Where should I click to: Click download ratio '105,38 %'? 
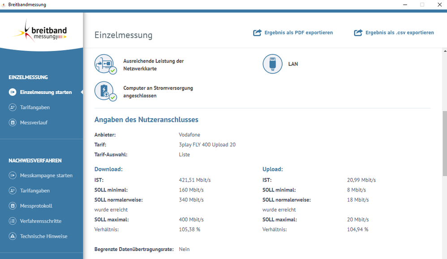click(x=189, y=229)
